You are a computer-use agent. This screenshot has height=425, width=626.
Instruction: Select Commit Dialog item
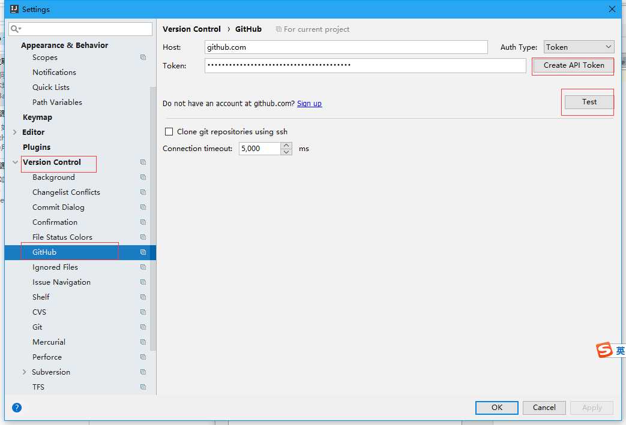pos(58,207)
